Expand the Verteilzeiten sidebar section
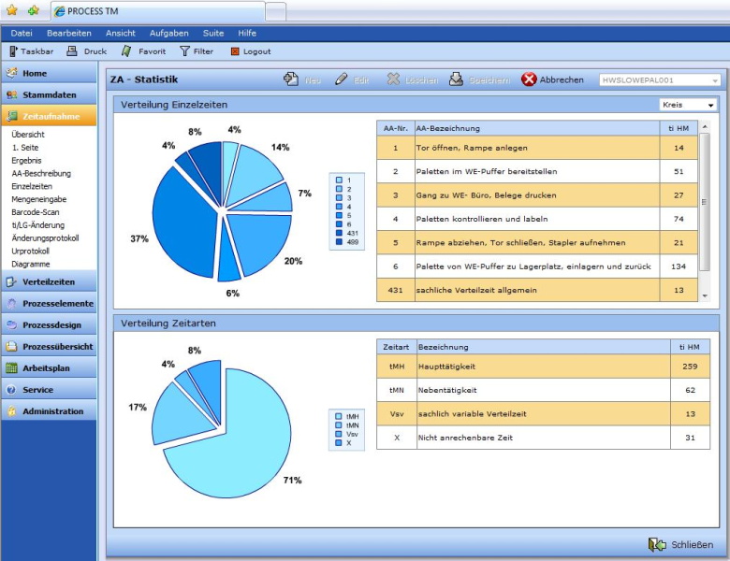 tap(48, 281)
